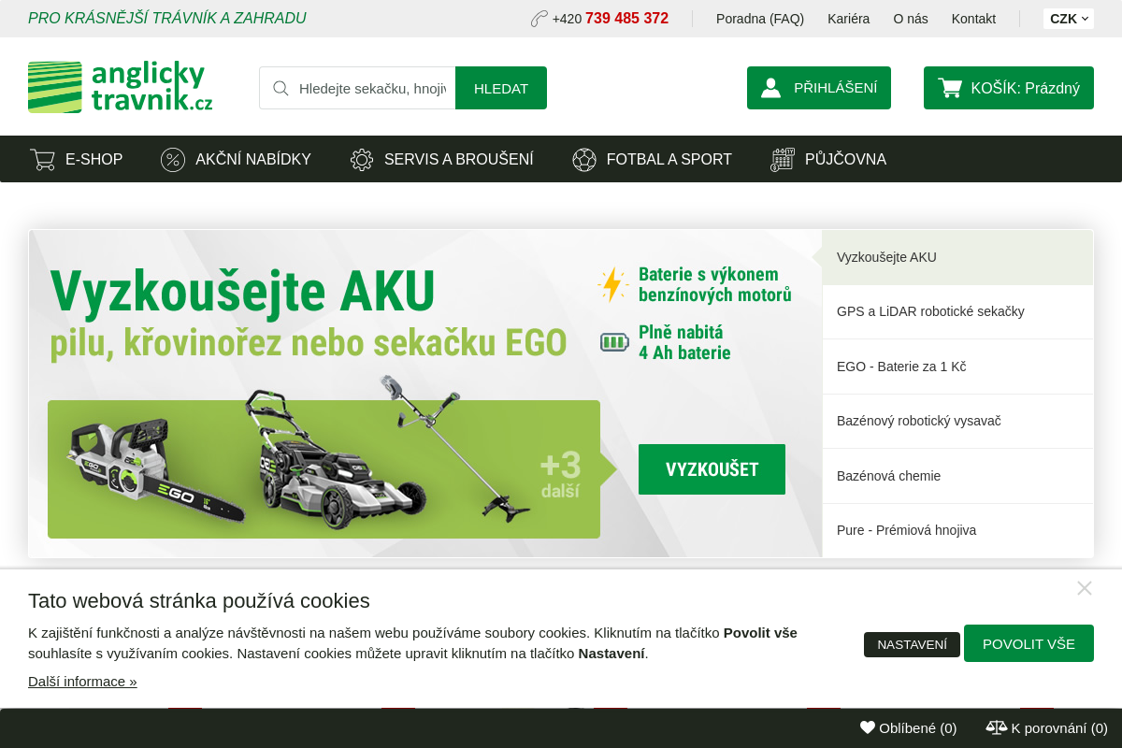
Task: Click the gear icon for Servis a broušení
Action: click(x=362, y=160)
